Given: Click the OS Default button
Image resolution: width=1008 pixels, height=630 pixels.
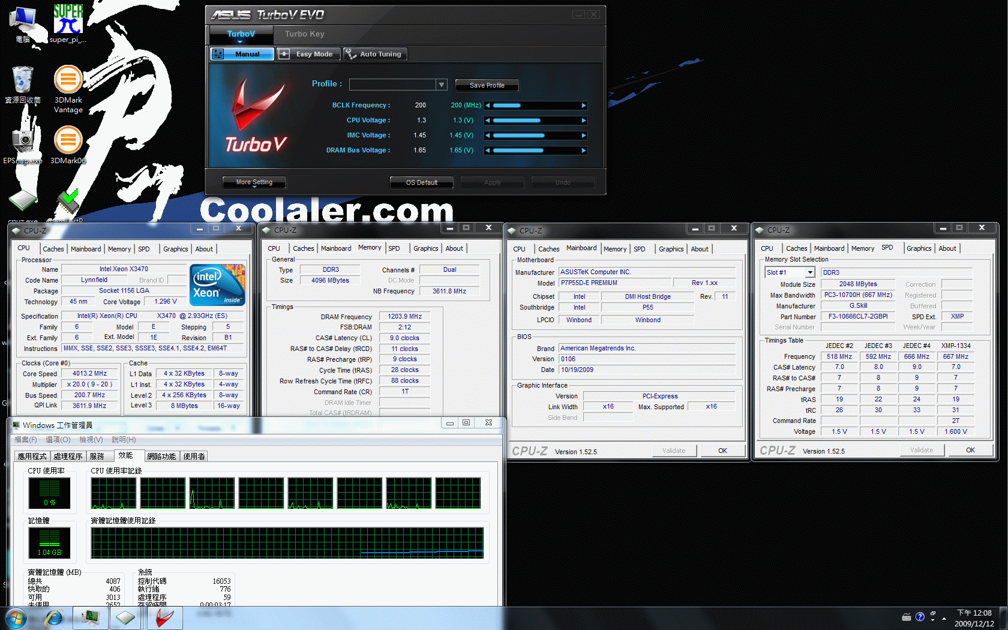Looking at the screenshot, I should click(421, 182).
